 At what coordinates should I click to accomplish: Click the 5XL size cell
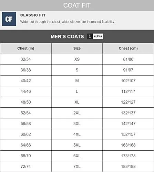pos(77,145)
